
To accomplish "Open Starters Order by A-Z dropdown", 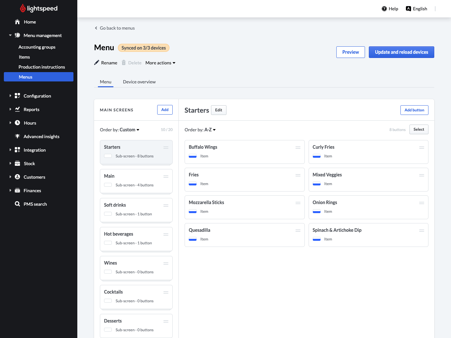I will click(x=210, y=130).
